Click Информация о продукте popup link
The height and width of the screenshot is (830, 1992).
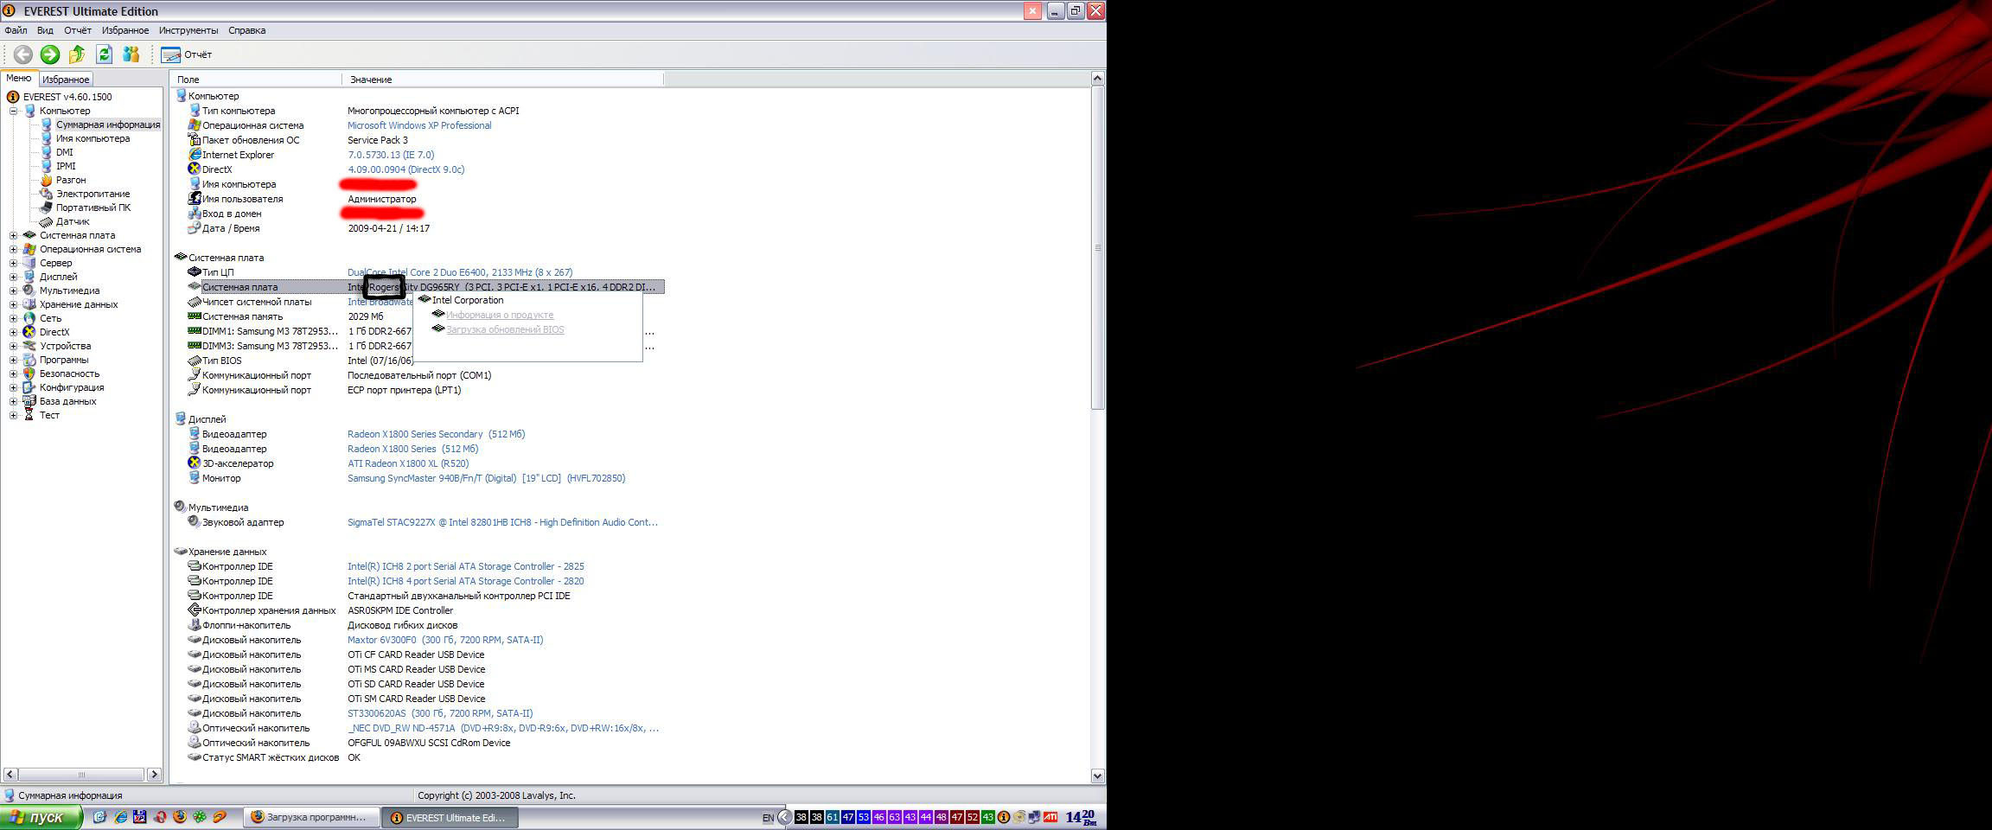(500, 315)
